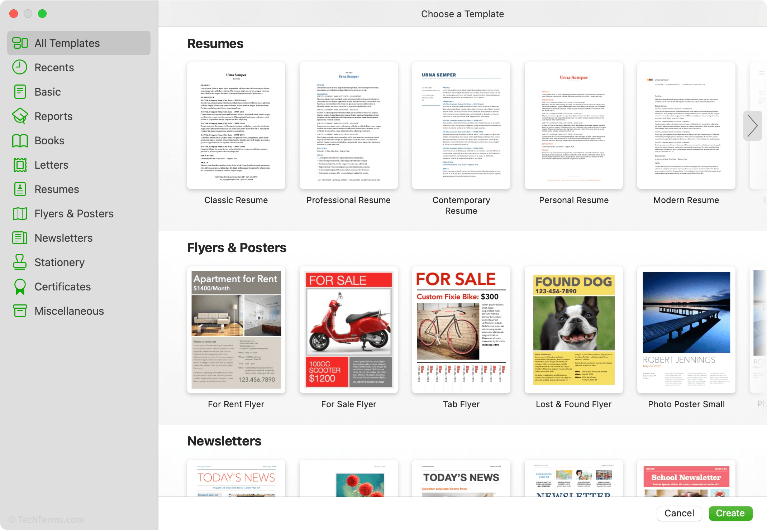Select the Books category icon
767x530 pixels.
coord(20,140)
